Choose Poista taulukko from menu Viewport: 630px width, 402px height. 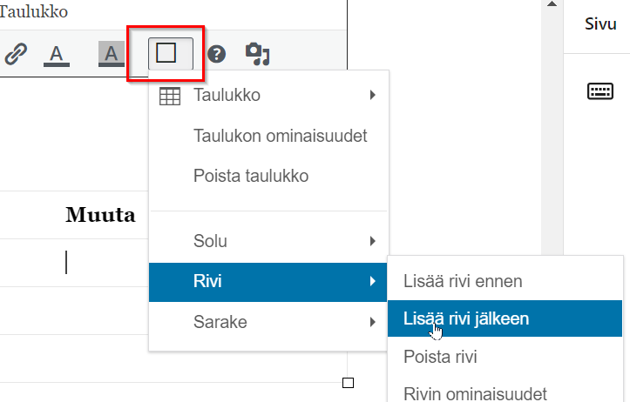pos(251,176)
